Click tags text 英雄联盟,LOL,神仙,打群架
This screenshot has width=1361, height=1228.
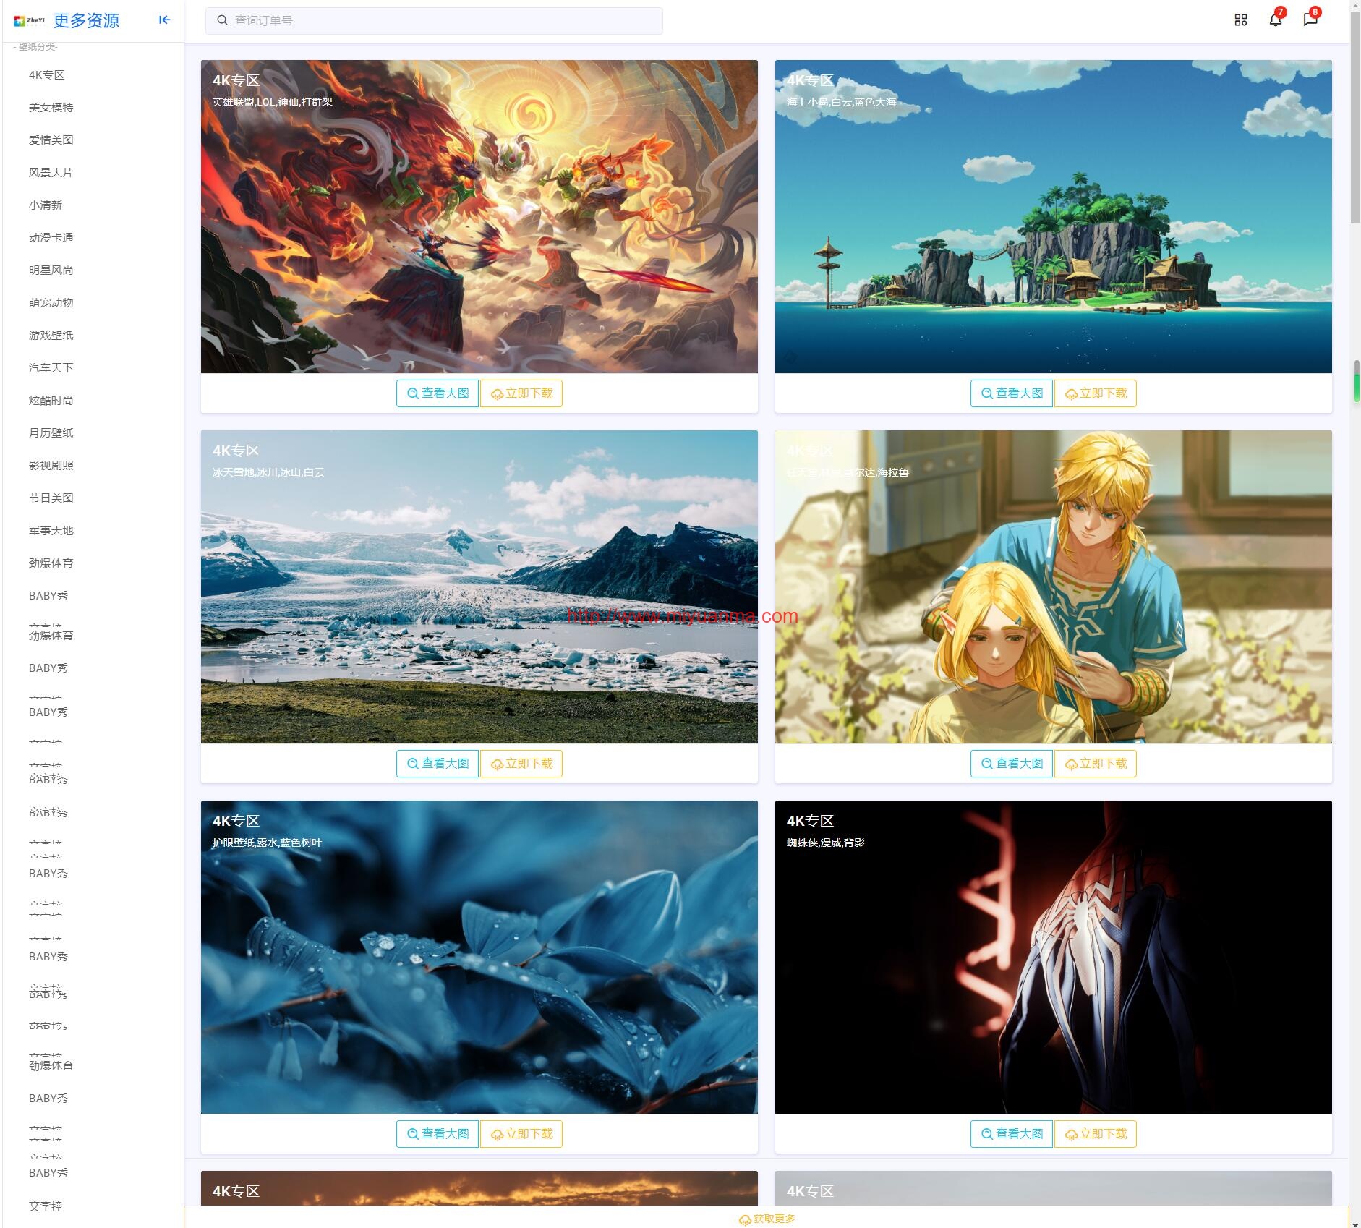tap(273, 102)
